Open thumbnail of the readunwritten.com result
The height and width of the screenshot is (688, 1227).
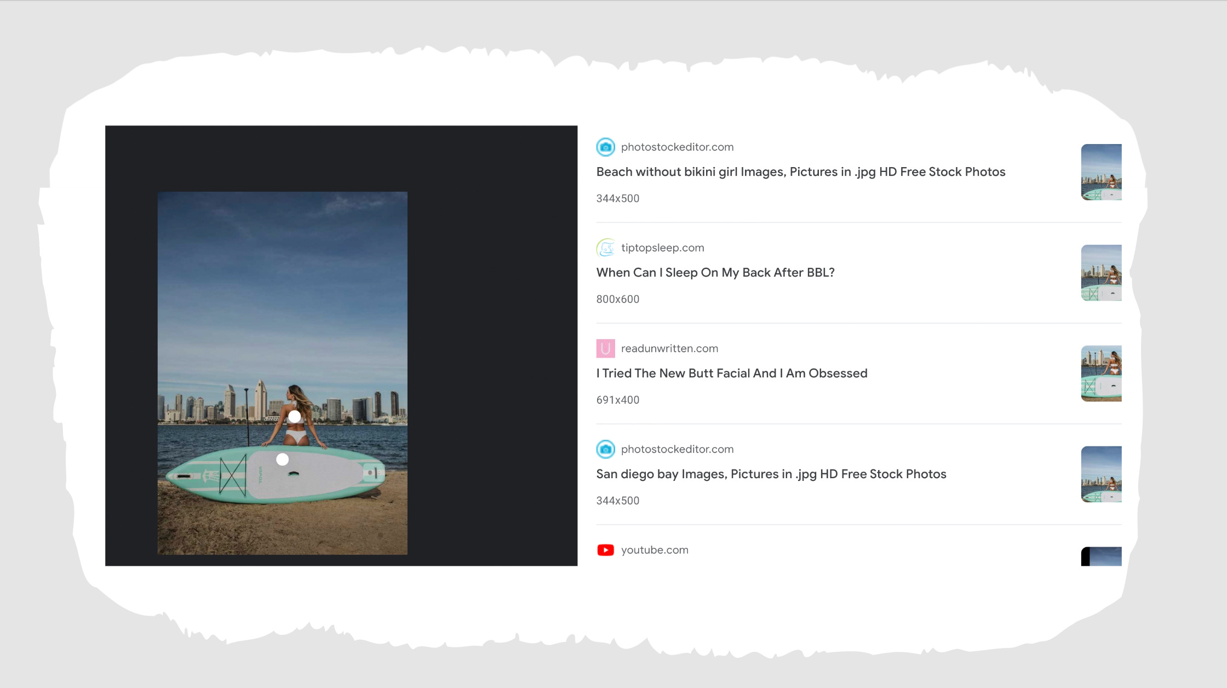coord(1101,374)
